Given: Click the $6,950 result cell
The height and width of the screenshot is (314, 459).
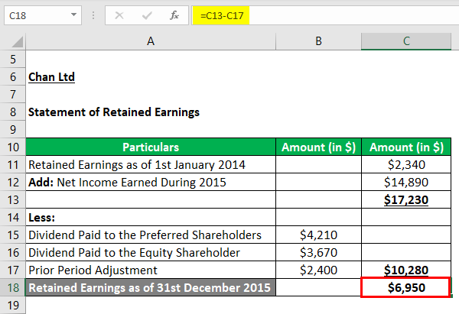Looking at the screenshot, I should tap(405, 287).
